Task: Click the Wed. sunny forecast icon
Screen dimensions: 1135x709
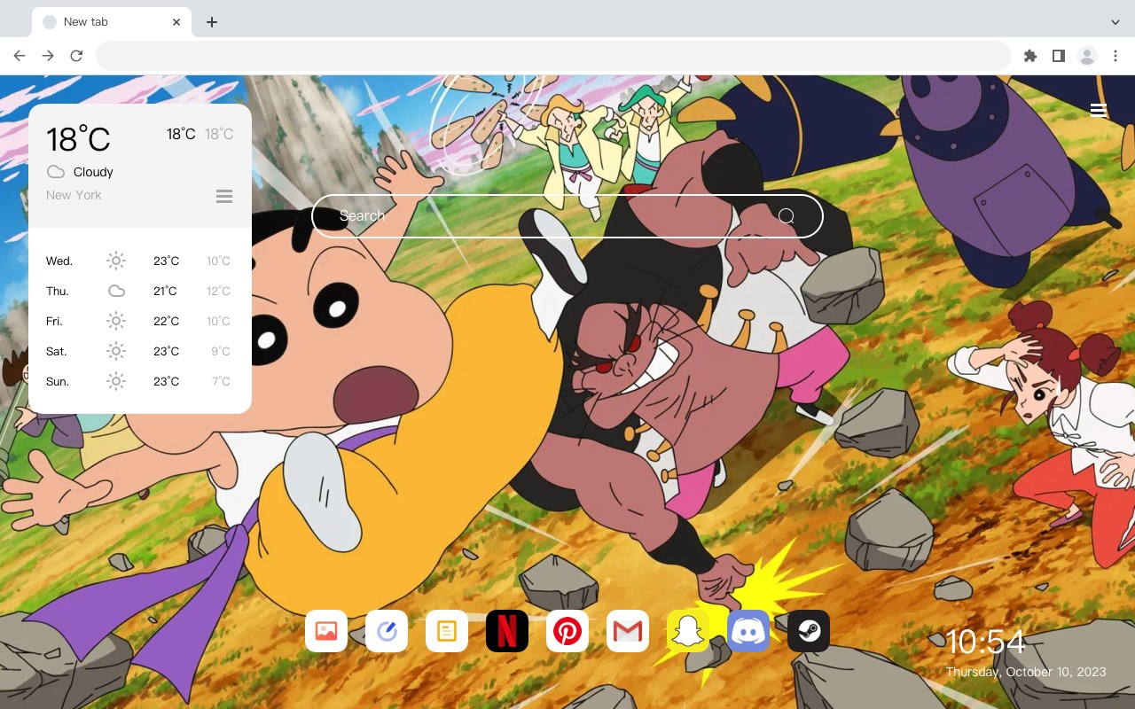Action: 116,261
